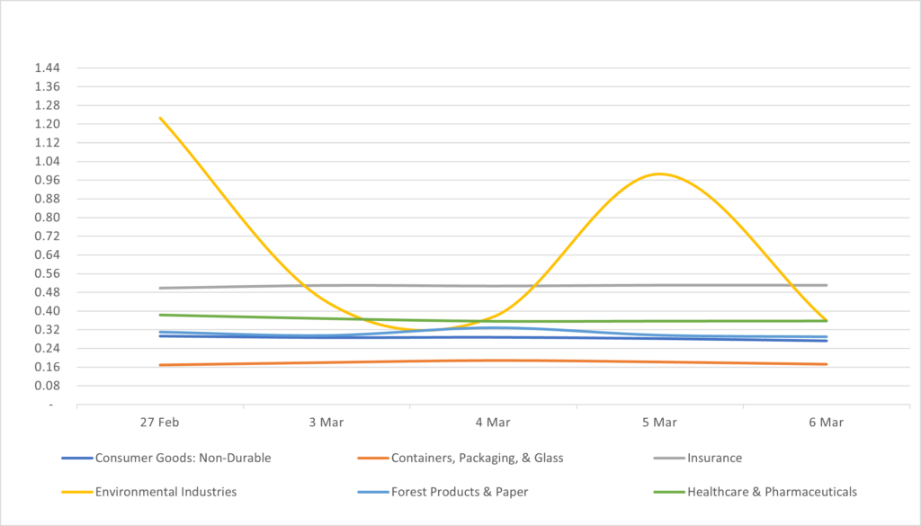921x526 pixels.
Task: Click the yellow line's peak near 5 Mar
Action: [x=660, y=174]
